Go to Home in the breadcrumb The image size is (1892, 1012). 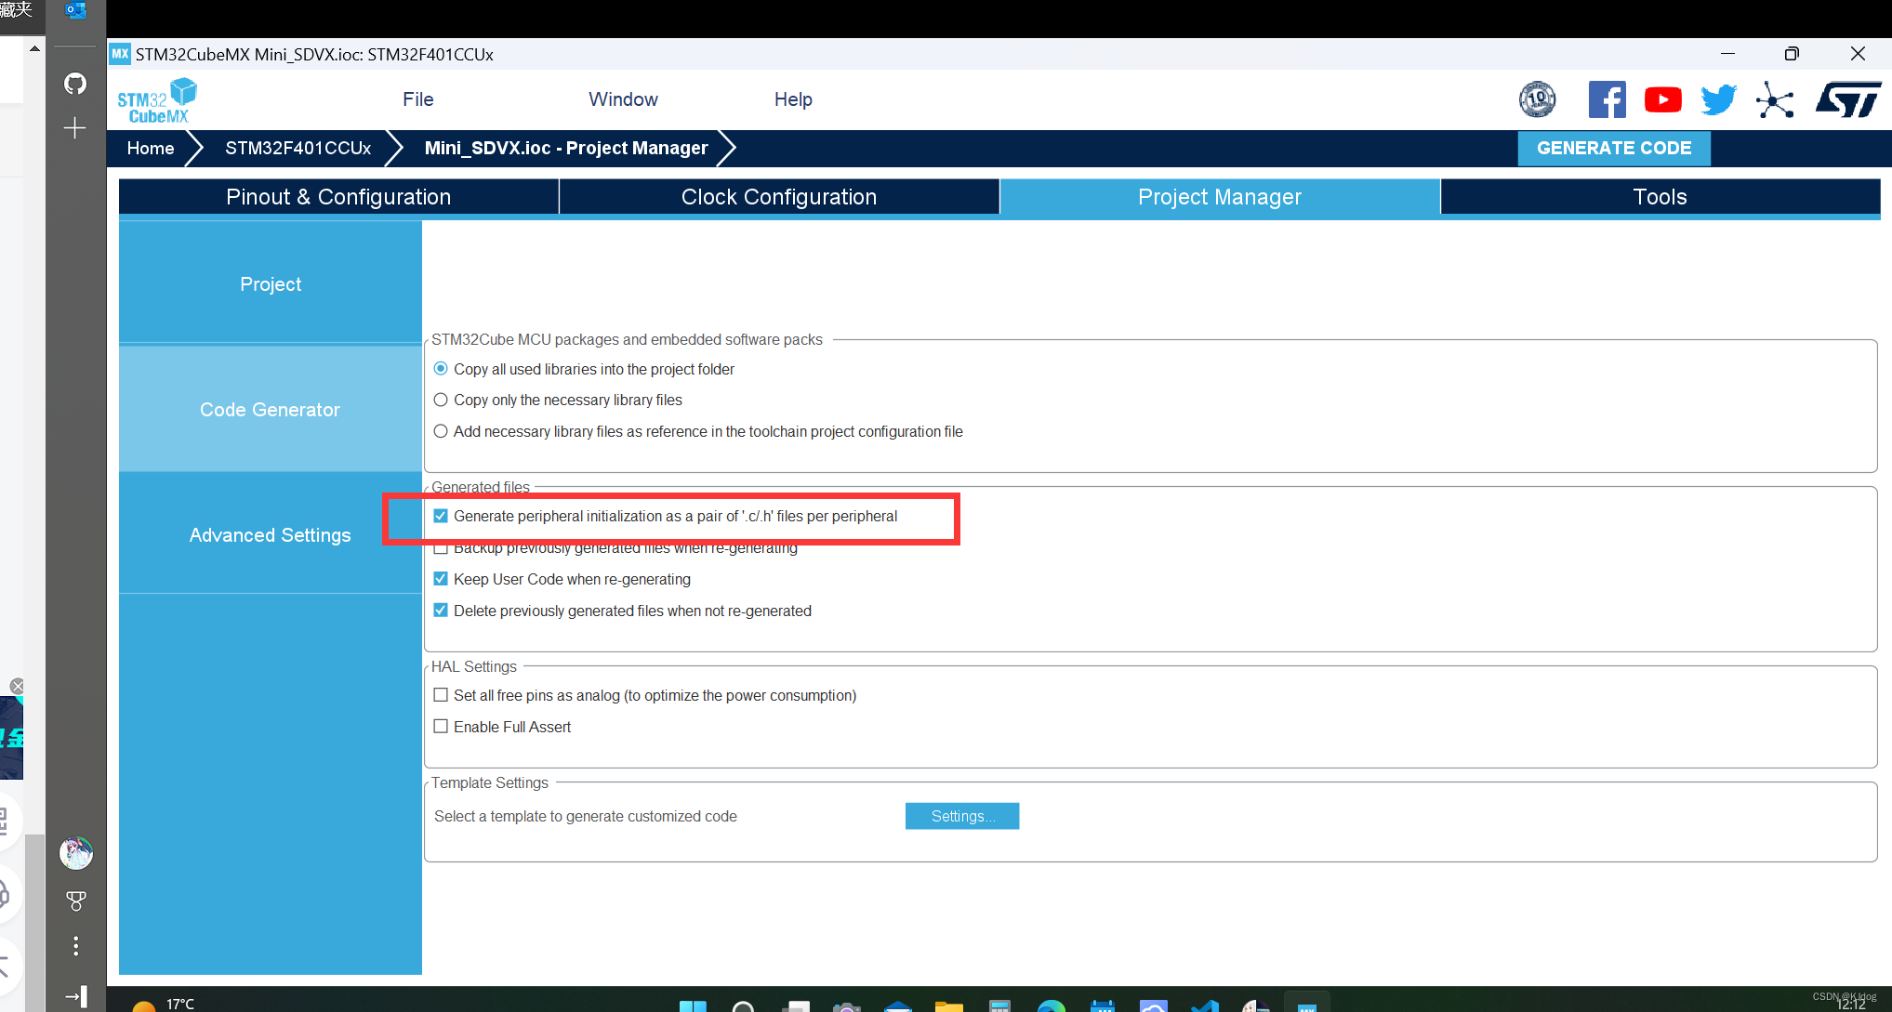151,148
